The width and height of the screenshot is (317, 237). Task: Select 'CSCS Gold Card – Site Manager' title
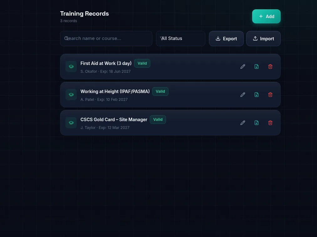[x=114, y=120]
